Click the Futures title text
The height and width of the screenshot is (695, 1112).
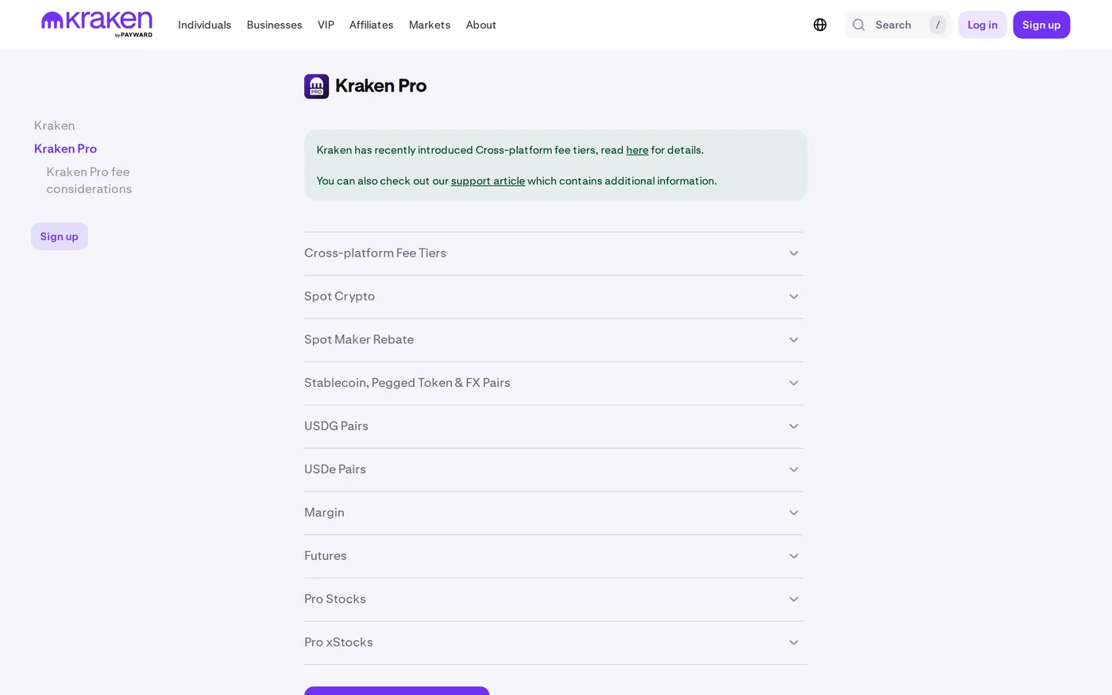(x=326, y=556)
